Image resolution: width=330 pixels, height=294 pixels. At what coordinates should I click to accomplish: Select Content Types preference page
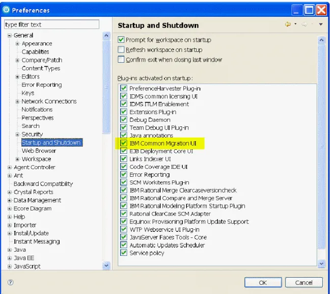[41, 68]
